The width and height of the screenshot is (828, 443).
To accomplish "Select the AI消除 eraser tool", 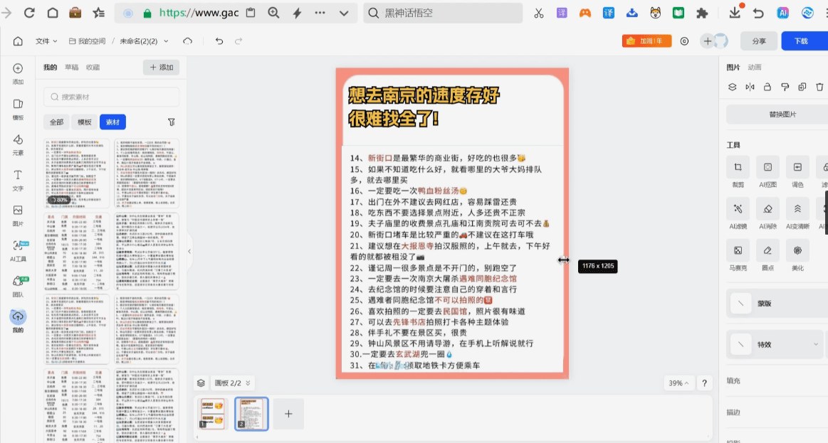I will pos(767,213).
